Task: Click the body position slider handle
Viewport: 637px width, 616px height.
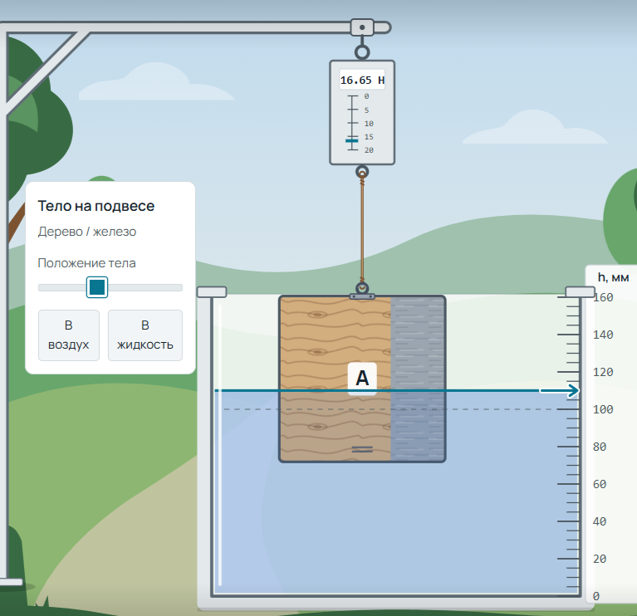Action: tap(97, 287)
